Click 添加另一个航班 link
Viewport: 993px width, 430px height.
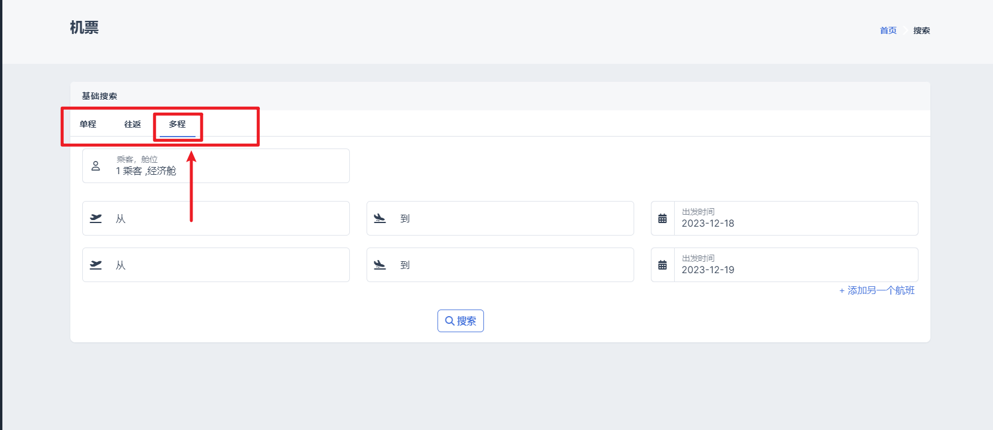[877, 290]
